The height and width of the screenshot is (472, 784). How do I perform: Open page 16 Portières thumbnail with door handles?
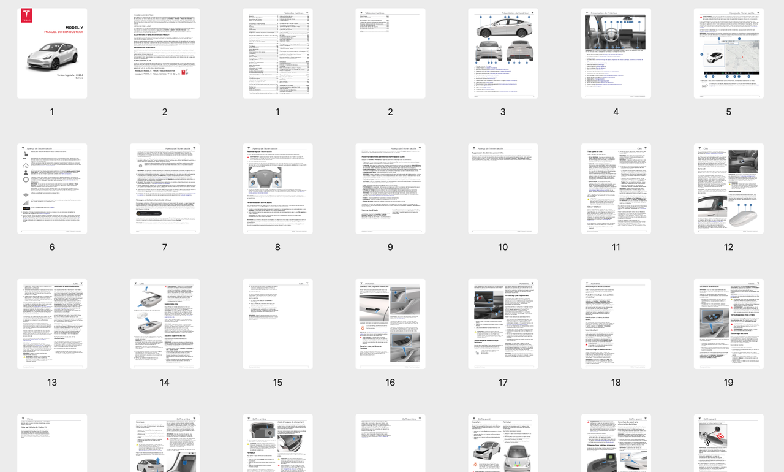(x=390, y=324)
